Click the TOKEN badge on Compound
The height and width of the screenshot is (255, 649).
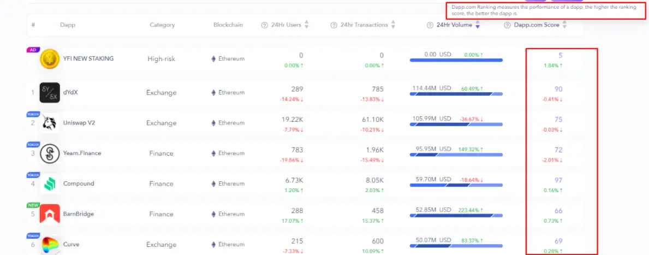click(x=33, y=175)
